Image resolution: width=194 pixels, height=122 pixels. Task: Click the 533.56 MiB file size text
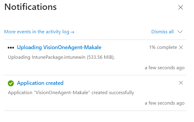(x=100, y=57)
